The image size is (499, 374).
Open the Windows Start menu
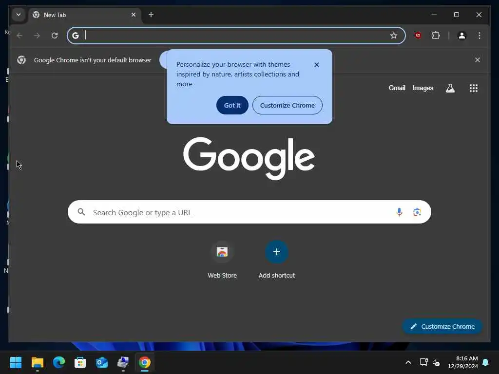[x=16, y=362]
